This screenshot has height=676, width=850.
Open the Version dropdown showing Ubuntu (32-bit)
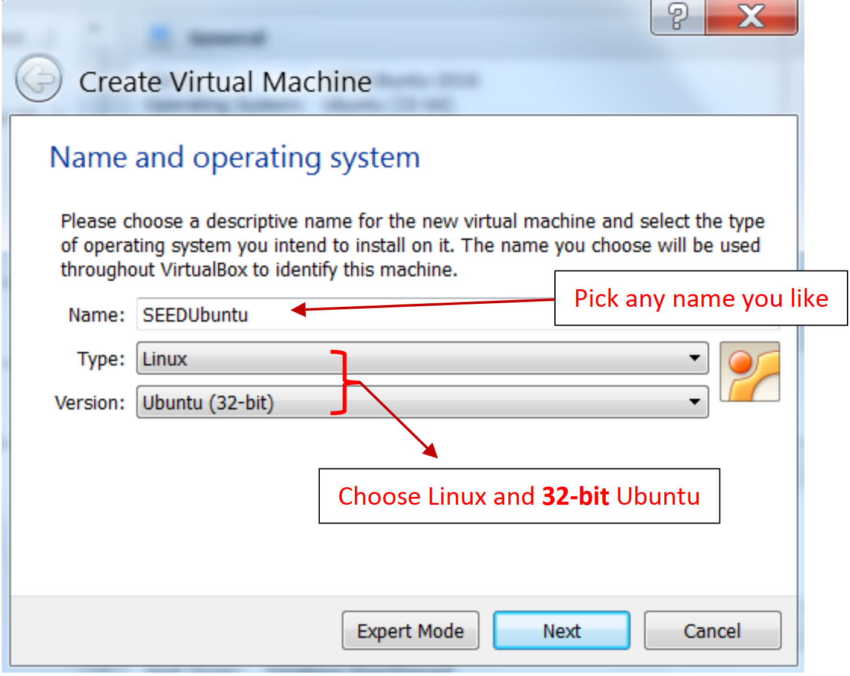(x=423, y=402)
